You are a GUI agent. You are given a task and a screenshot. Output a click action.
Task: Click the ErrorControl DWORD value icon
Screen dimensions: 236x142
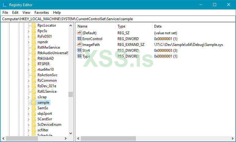coord(79,39)
